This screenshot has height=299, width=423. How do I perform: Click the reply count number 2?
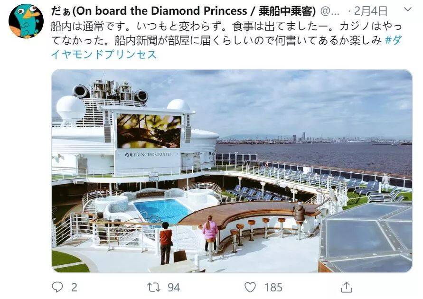[74, 288]
